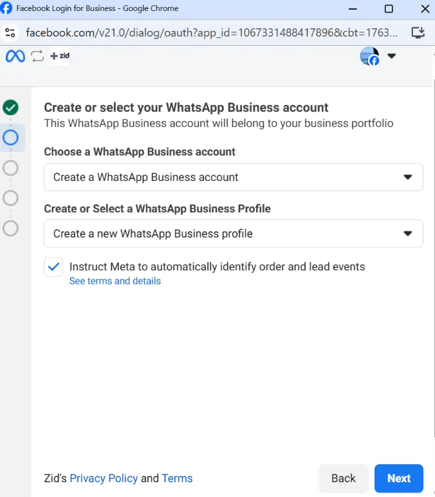Click the fourth step circle in the sidebar

(x=10, y=198)
